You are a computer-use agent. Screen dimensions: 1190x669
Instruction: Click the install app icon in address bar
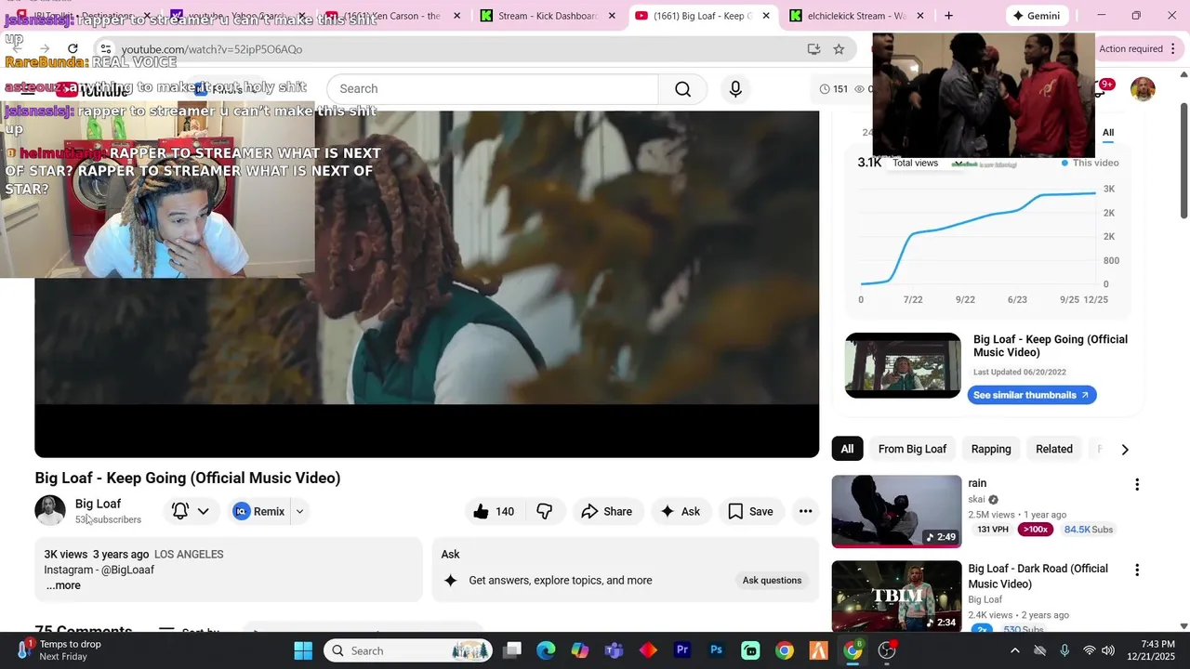point(813,49)
